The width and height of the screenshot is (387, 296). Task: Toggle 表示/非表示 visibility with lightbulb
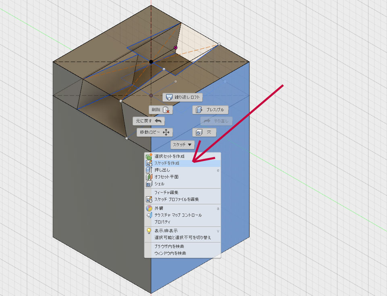click(x=165, y=231)
